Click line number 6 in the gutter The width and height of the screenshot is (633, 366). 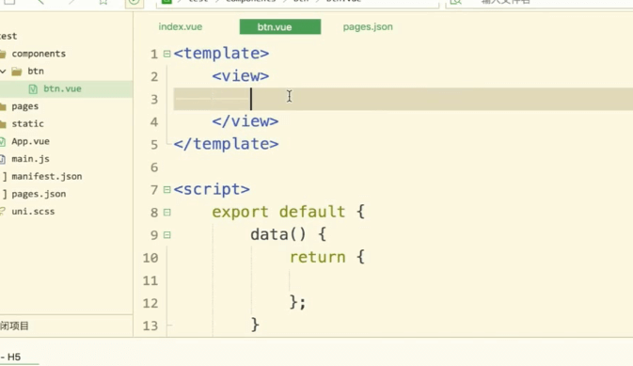click(154, 167)
